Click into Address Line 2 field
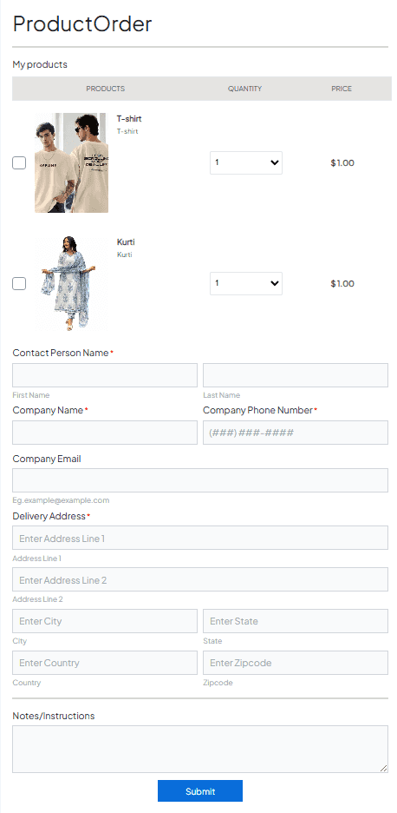 click(200, 579)
